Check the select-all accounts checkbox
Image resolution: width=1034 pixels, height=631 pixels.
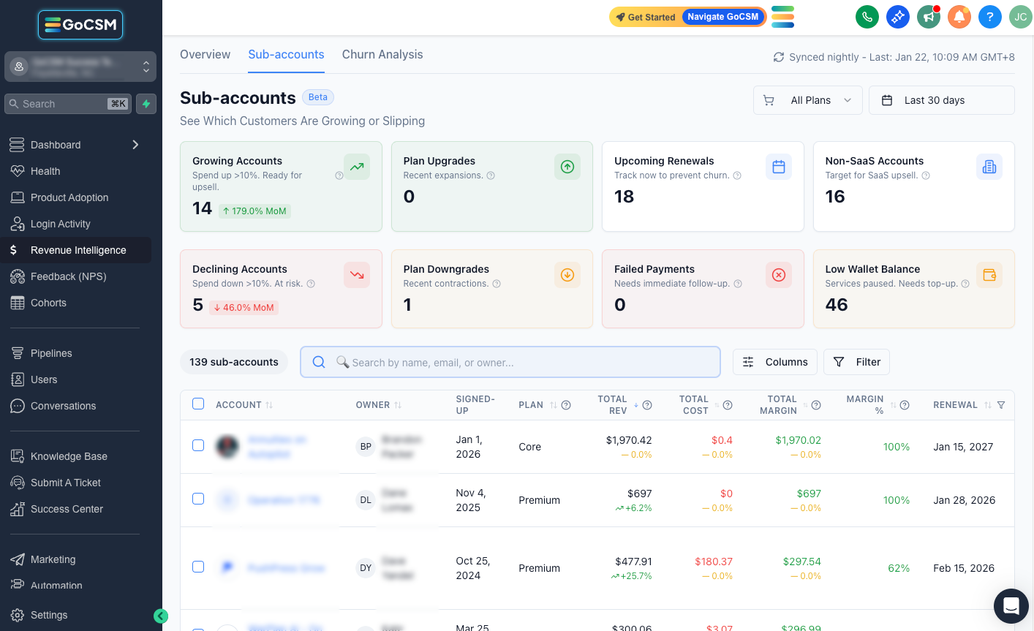point(198,404)
